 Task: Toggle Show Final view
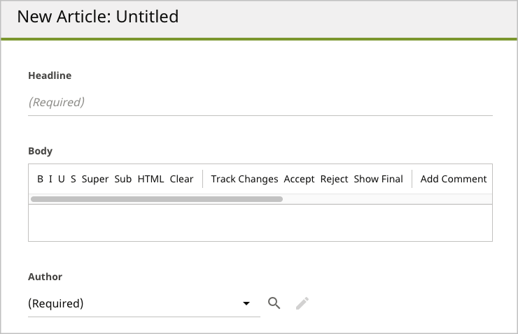click(378, 179)
